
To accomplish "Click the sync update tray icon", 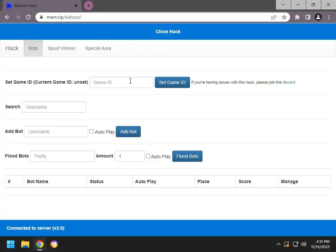I will 286,244.
